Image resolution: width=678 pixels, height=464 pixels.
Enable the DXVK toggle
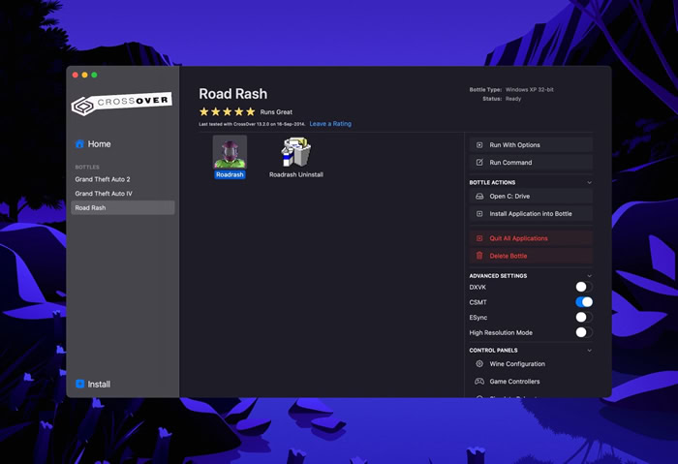pyautogui.click(x=584, y=287)
